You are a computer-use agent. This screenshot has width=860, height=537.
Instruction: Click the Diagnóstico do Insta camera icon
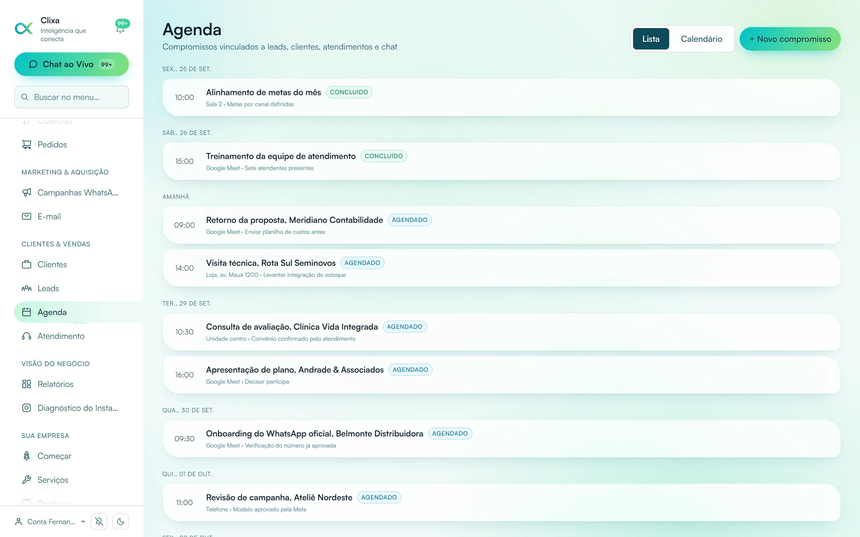coord(27,408)
